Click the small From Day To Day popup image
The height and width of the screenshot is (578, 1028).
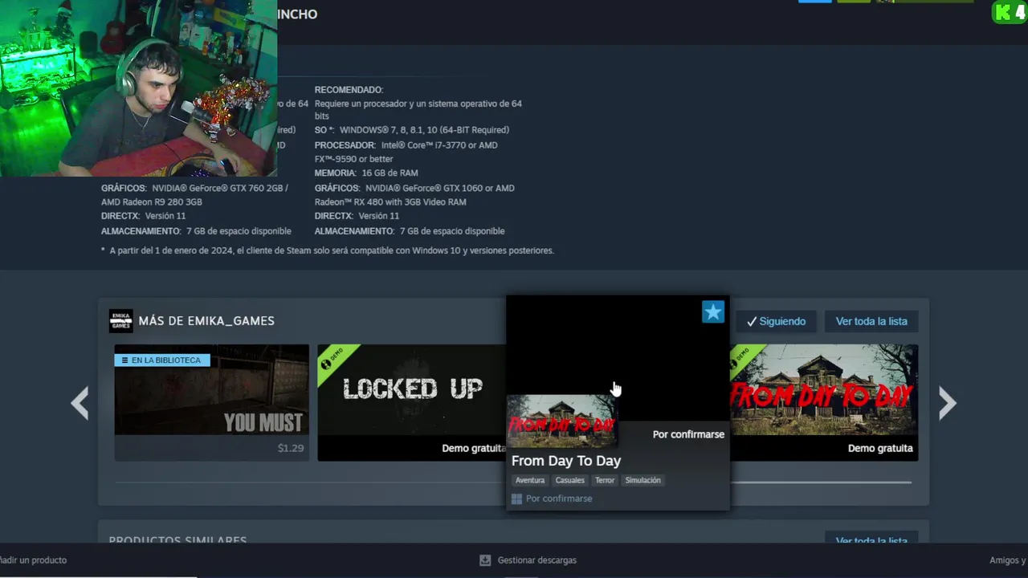(561, 421)
